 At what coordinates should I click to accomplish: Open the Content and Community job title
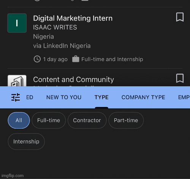[73, 79]
